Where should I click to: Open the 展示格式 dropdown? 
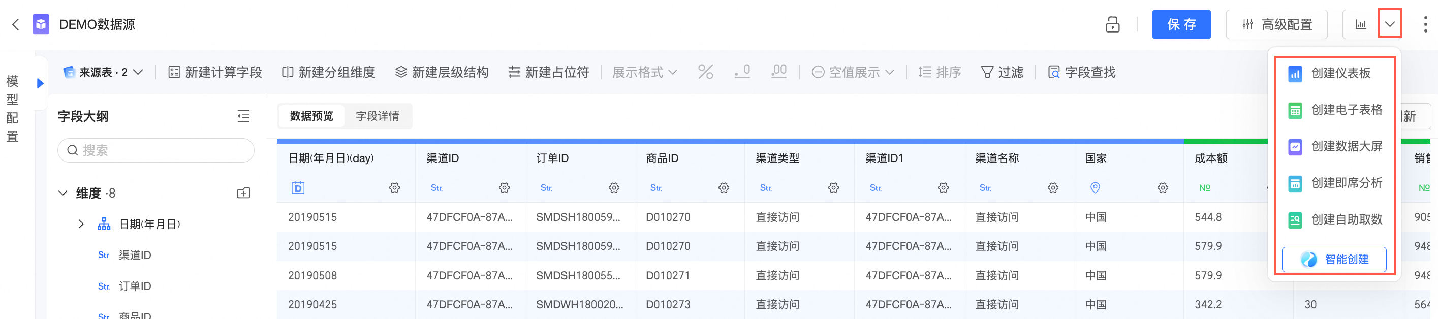[645, 73]
